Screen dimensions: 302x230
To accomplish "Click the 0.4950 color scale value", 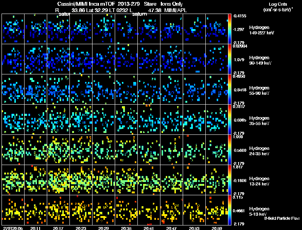I will 239,76.
